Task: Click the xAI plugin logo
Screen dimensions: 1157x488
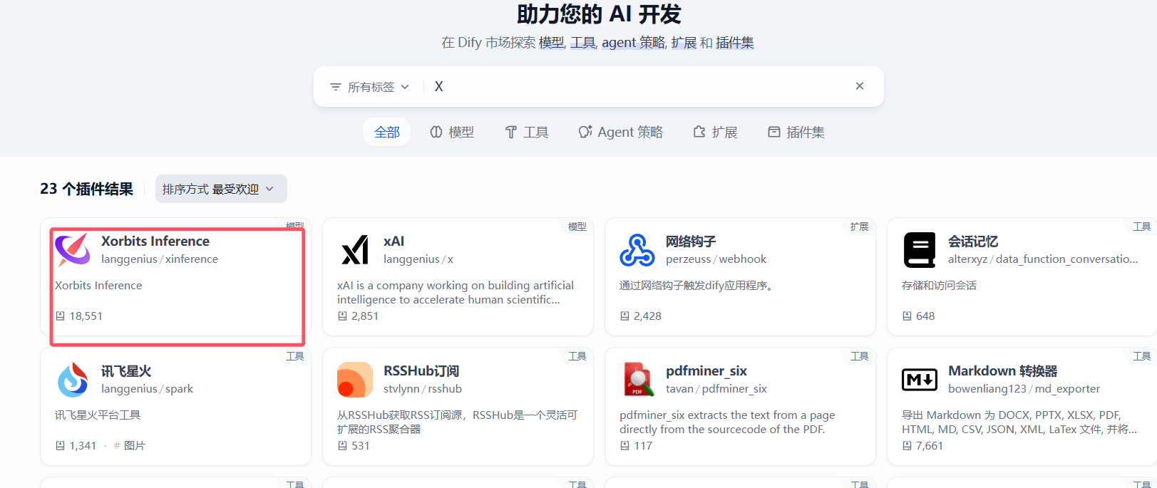Action: (x=355, y=250)
